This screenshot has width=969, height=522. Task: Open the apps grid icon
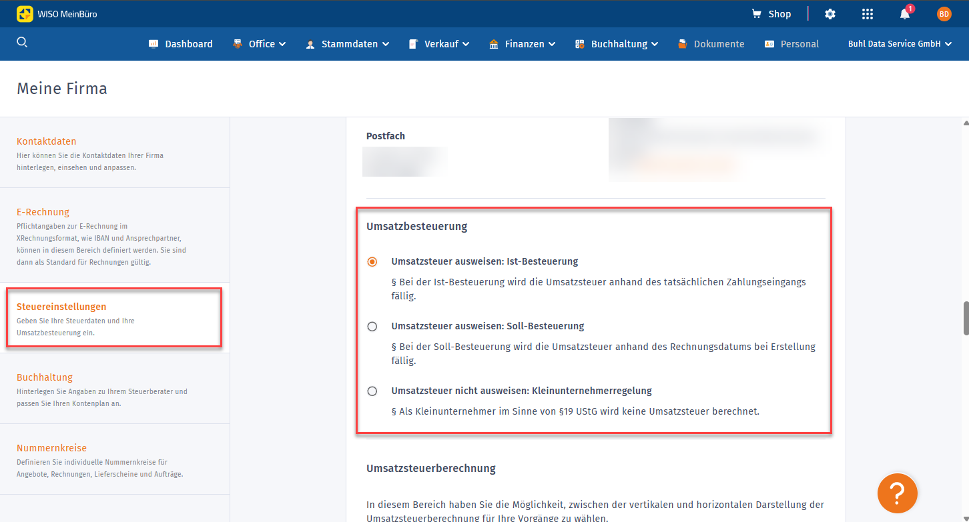click(x=868, y=14)
